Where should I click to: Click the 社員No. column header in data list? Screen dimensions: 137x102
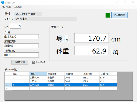(x=73, y=74)
